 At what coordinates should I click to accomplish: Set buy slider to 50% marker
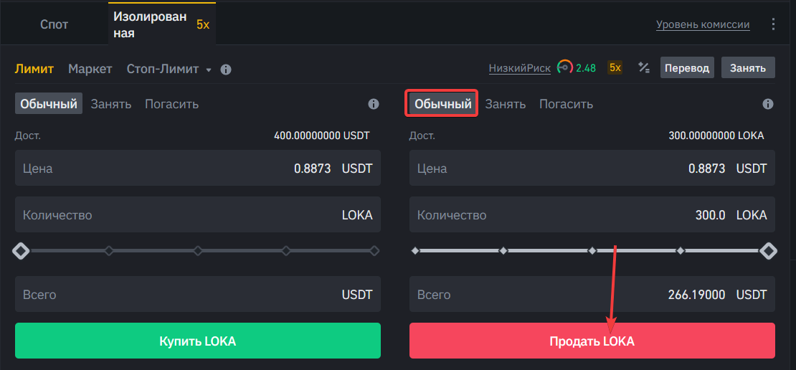(198, 251)
